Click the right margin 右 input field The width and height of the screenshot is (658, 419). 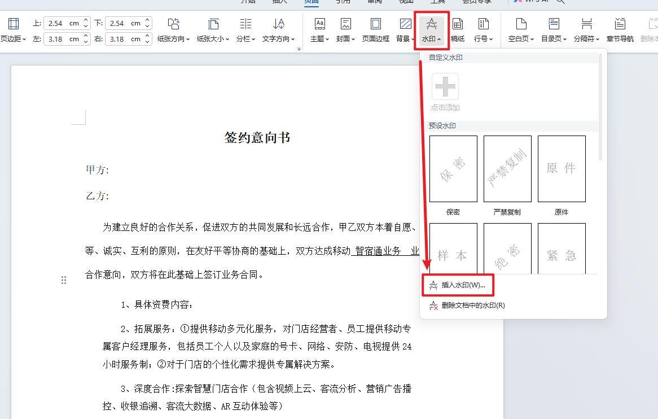point(124,39)
